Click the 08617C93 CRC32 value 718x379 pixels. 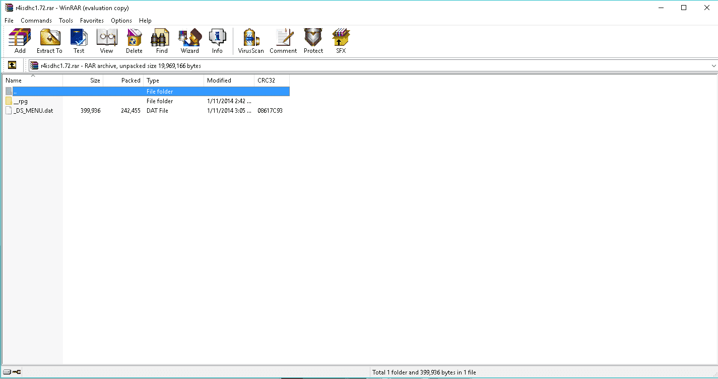tap(270, 111)
